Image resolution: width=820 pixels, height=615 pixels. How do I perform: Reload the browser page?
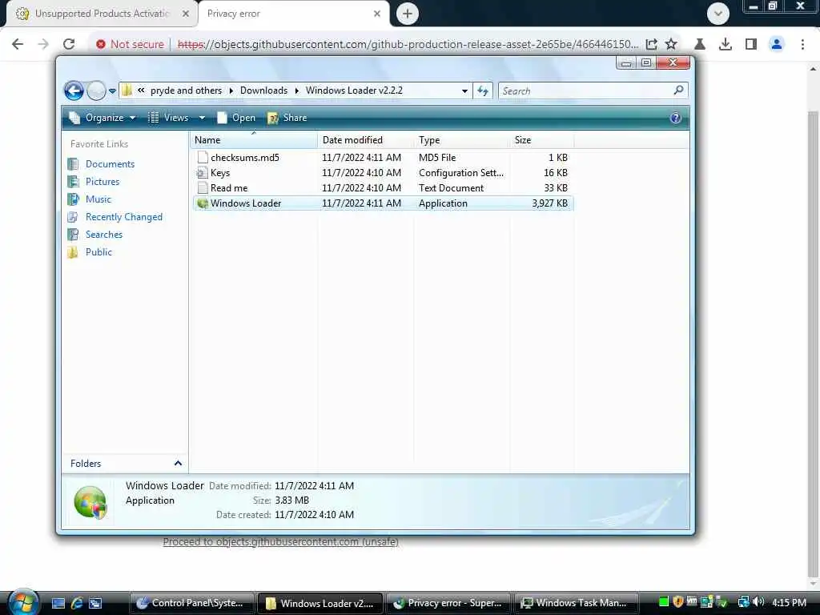point(69,44)
